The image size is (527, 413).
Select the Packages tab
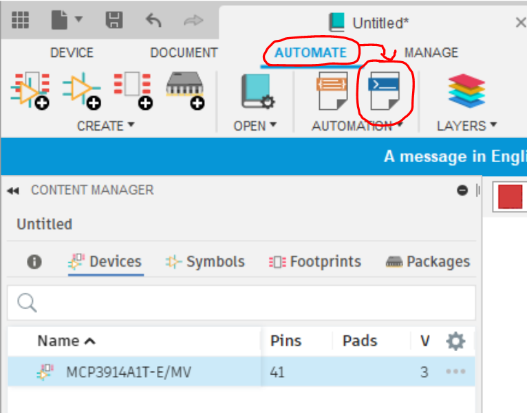click(x=427, y=262)
